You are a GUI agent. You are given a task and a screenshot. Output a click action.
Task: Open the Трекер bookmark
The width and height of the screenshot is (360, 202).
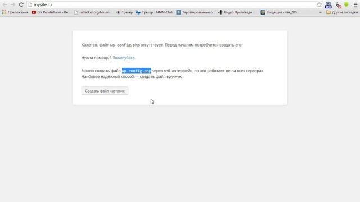pos(124,12)
